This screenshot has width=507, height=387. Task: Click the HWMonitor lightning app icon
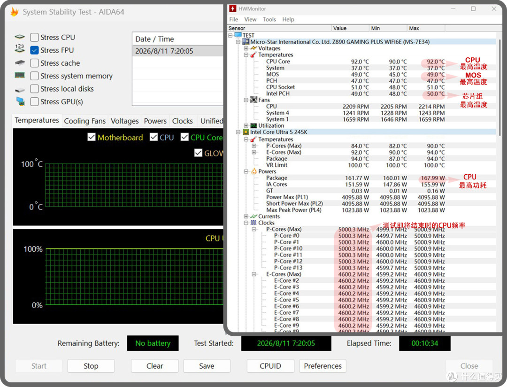(232, 9)
